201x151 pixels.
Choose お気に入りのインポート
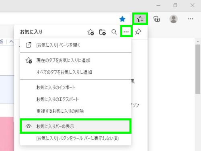pyautogui.click(x=76, y=87)
